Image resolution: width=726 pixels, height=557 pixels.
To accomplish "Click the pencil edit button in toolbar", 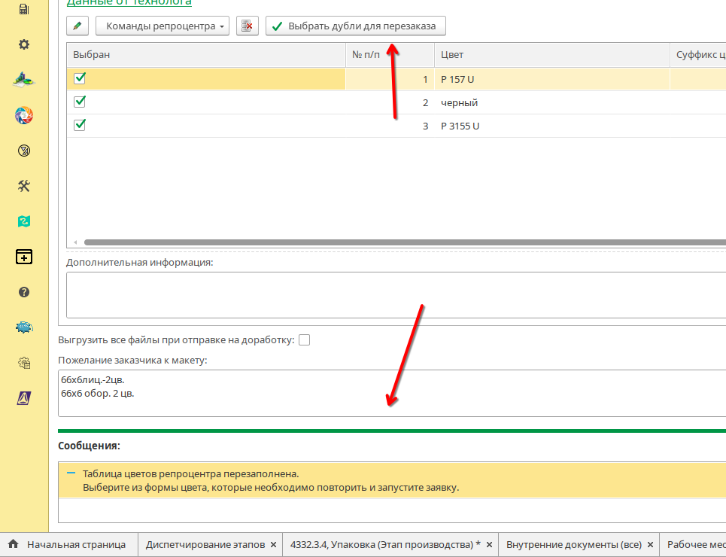I will click(77, 26).
